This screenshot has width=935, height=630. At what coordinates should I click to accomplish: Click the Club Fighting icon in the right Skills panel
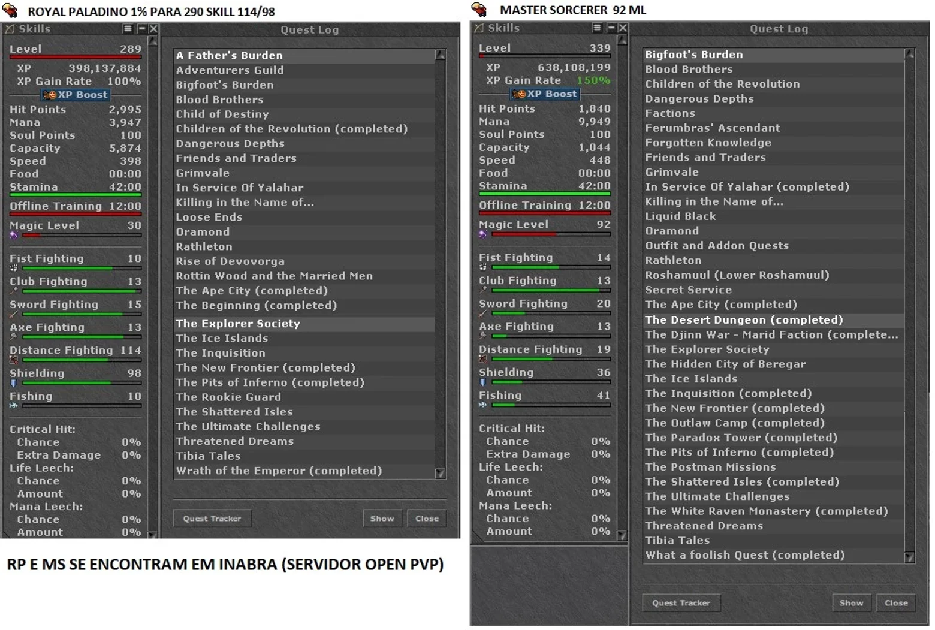tap(483, 290)
